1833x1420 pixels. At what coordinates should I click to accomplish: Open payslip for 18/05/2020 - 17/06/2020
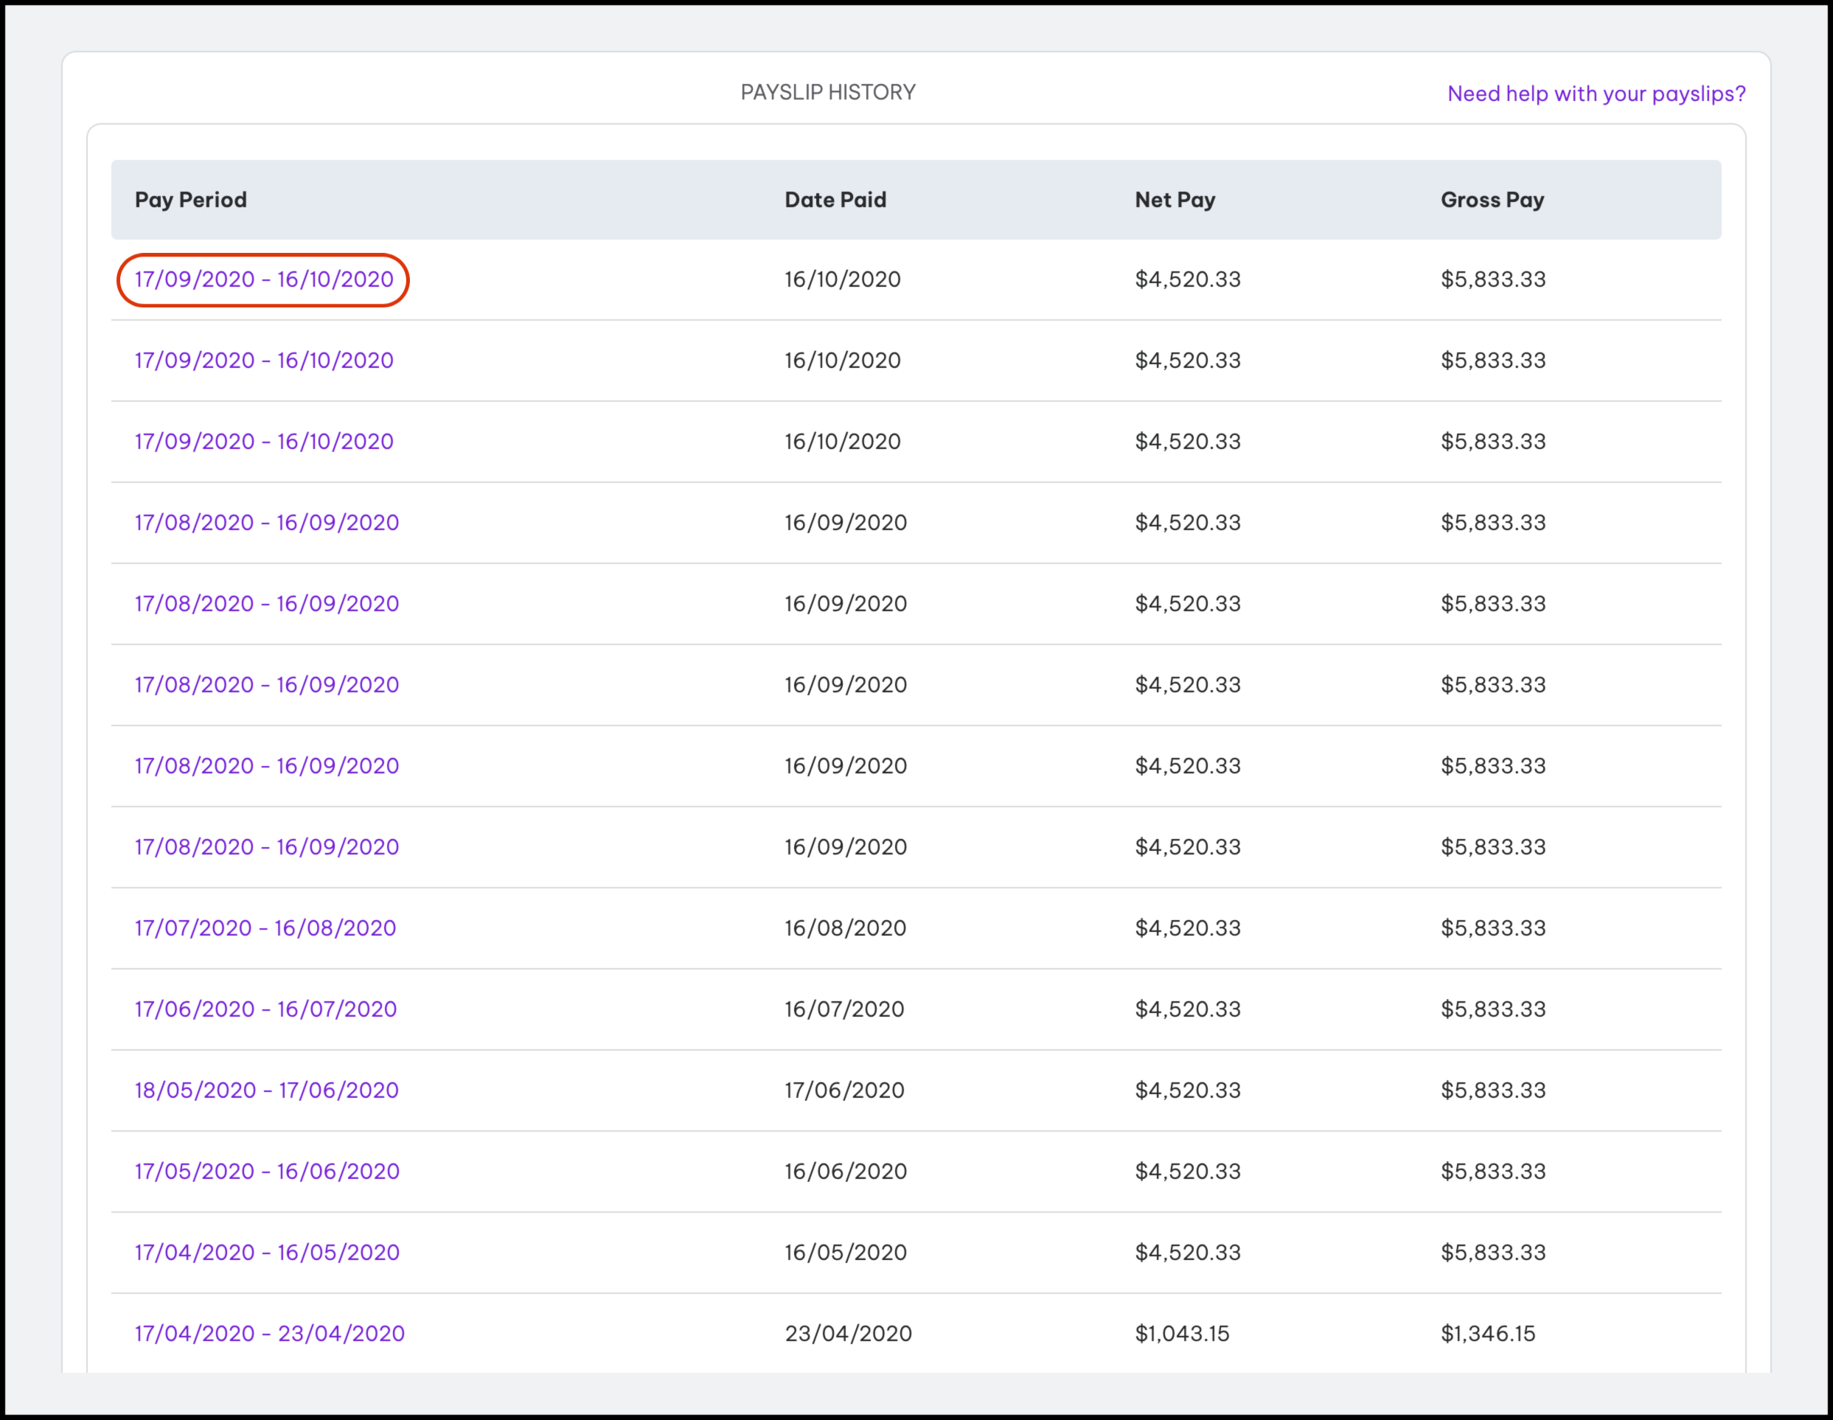266,1090
